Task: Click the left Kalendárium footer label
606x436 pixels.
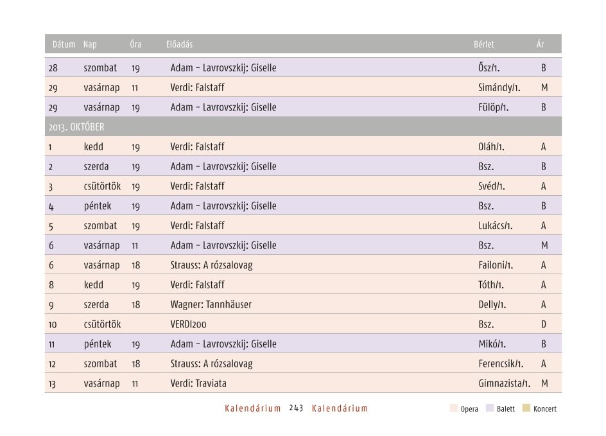Action: click(253, 408)
